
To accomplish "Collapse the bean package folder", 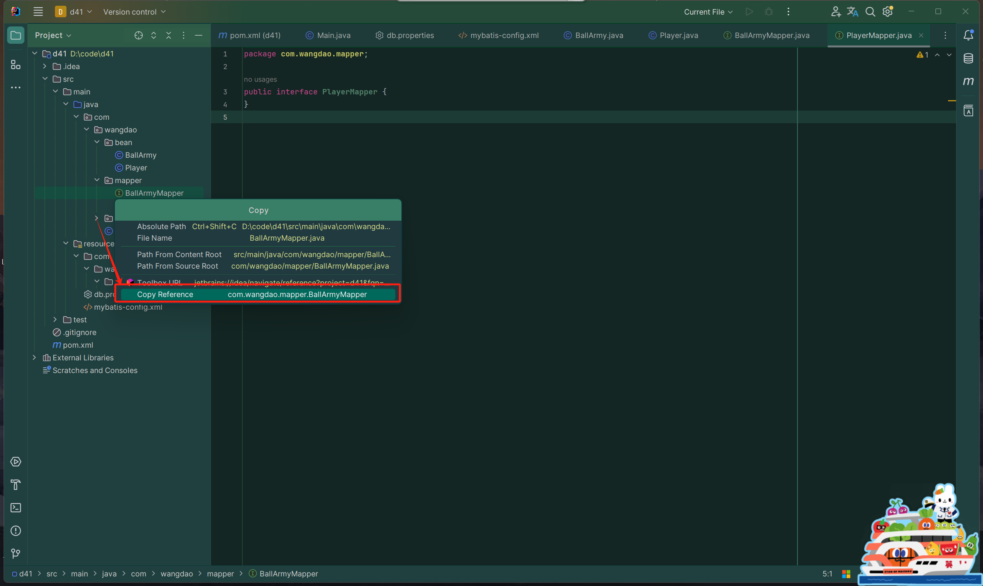I will coord(97,142).
